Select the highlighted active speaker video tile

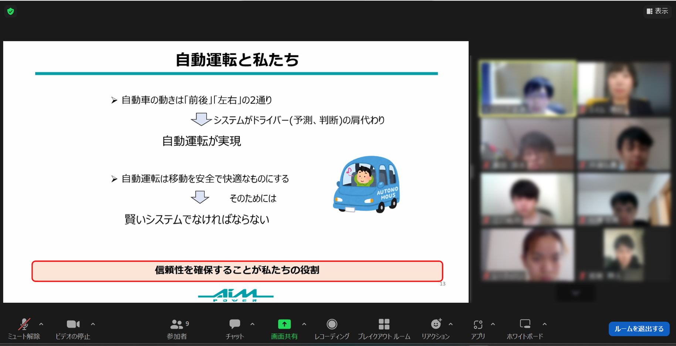pos(527,89)
